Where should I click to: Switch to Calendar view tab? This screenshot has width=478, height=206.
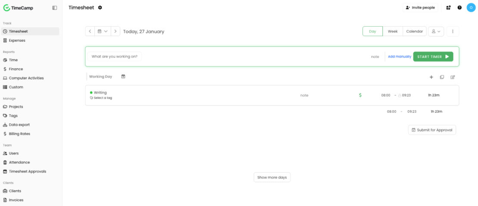click(414, 31)
